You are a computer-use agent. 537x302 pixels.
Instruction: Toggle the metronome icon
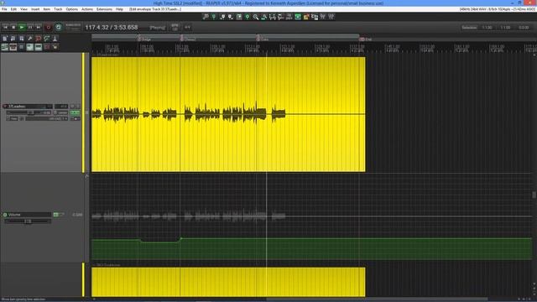55,39
